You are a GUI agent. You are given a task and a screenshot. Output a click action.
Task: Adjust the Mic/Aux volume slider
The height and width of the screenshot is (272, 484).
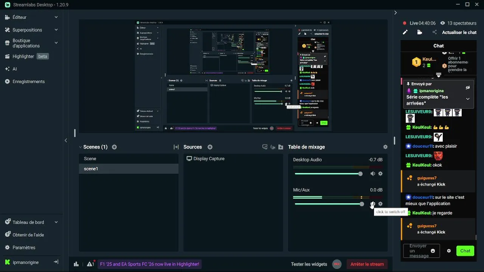(x=329, y=204)
